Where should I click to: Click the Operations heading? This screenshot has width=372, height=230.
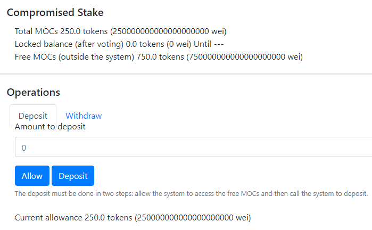[x=34, y=92]
